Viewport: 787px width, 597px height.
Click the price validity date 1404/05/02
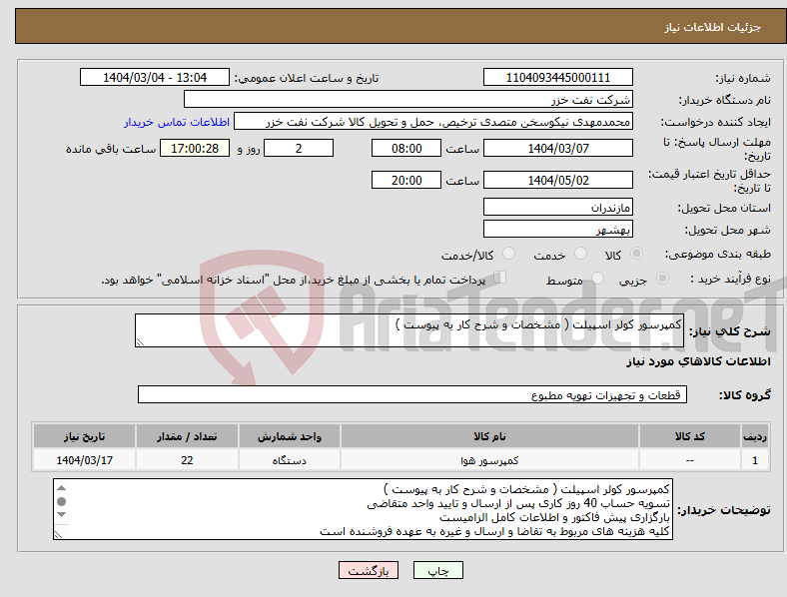[x=557, y=180]
